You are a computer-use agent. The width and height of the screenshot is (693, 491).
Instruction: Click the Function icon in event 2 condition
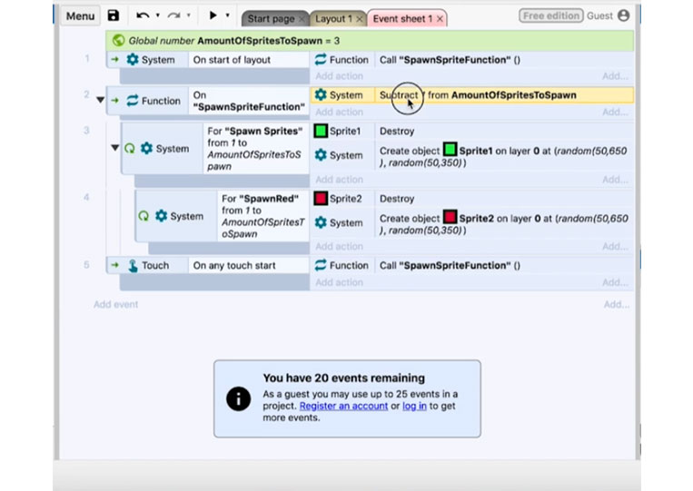coord(132,101)
